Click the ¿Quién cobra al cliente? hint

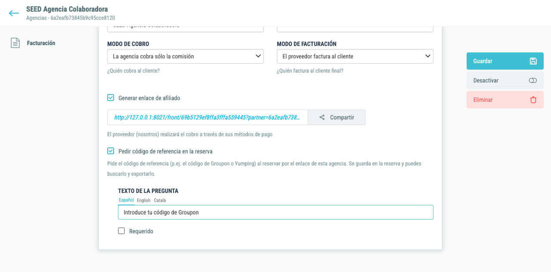tap(133, 71)
